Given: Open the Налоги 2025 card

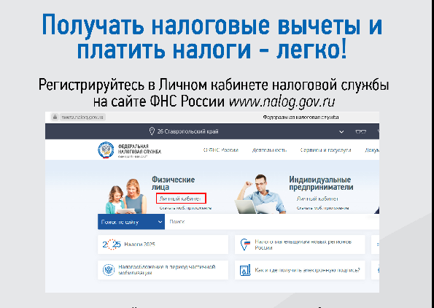Looking at the screenshot, I should pos(163,245).
